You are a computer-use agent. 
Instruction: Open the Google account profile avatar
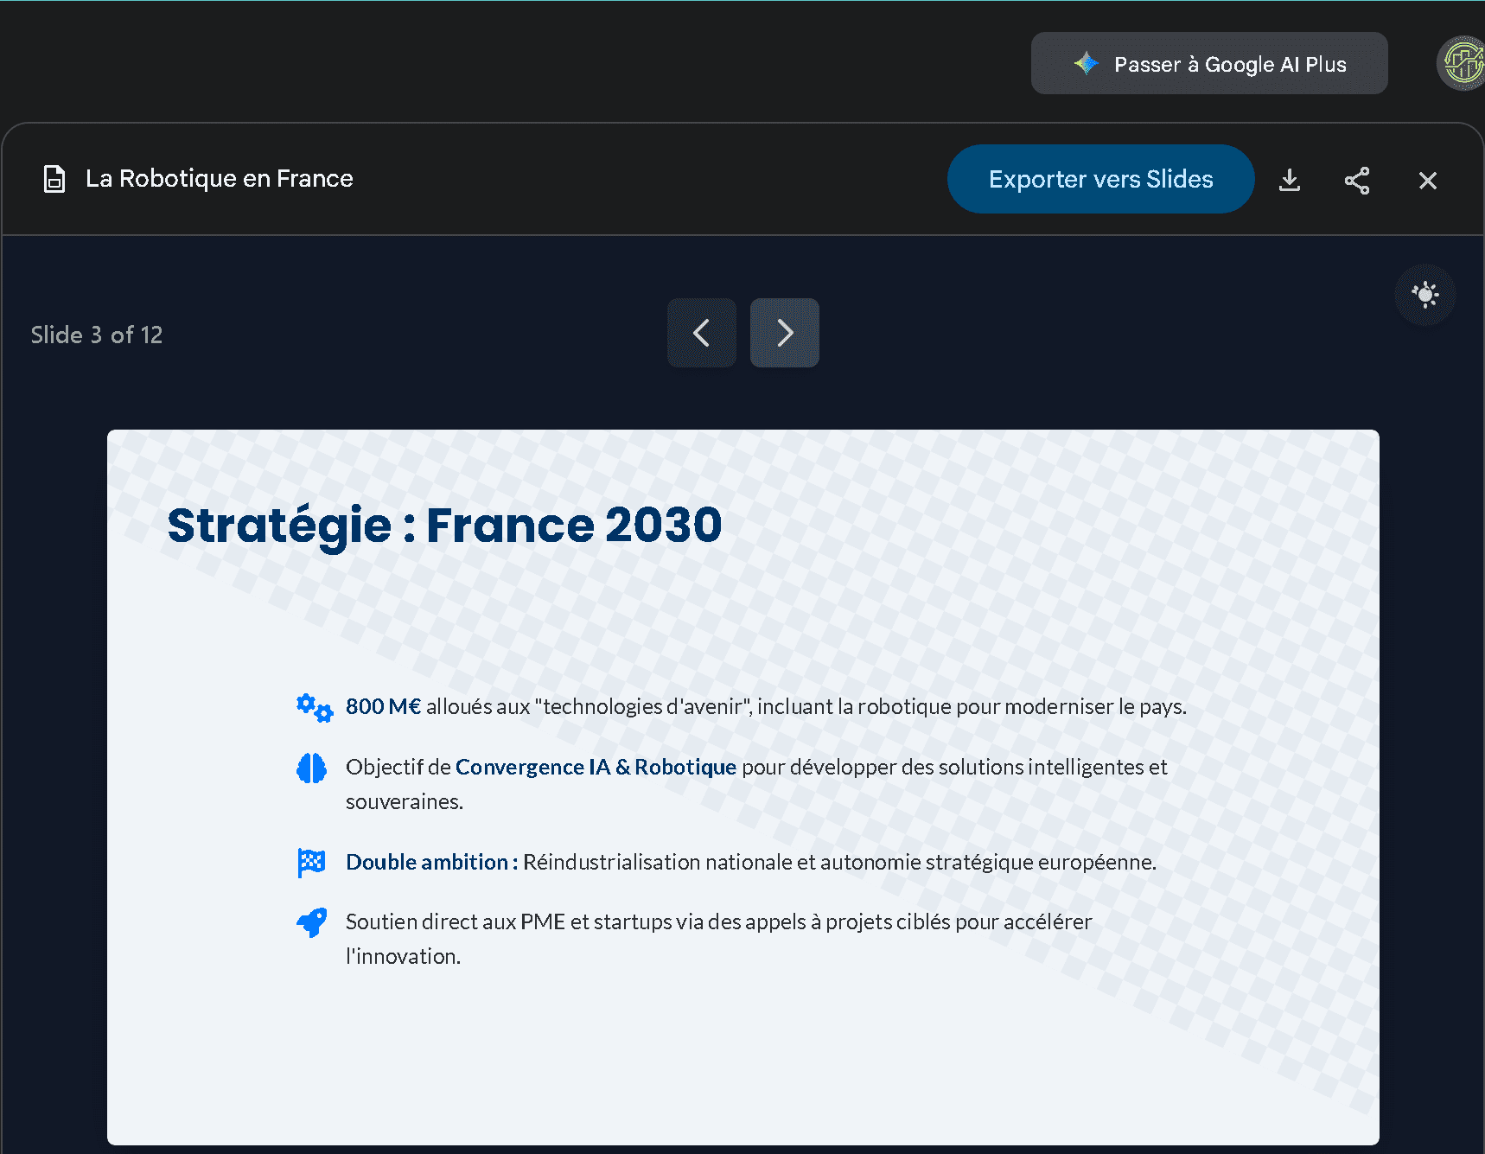[x=1463, y=63]
